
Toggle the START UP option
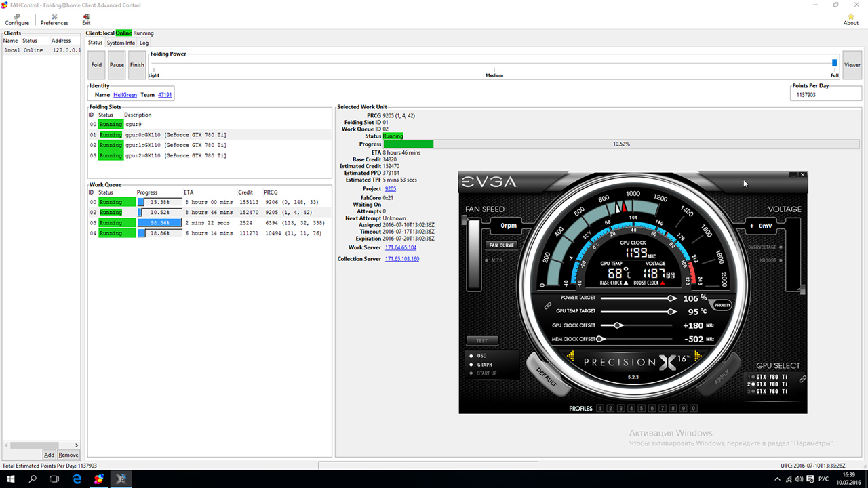pyautogui.click(x=484, y=373)
